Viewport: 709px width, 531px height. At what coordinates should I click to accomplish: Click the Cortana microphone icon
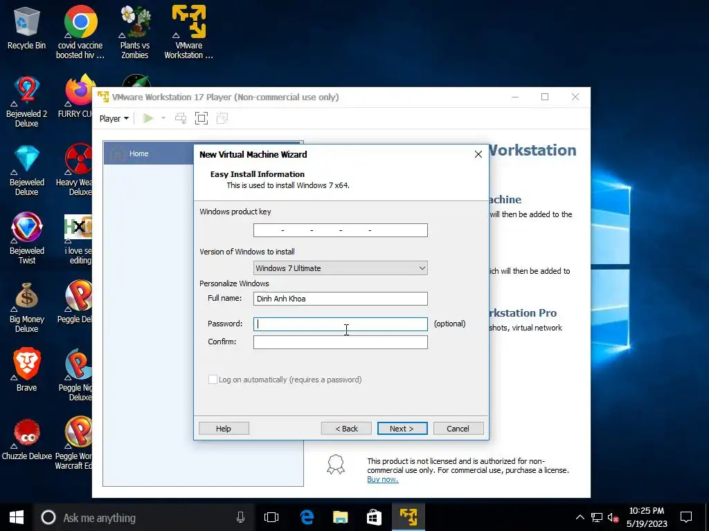tap(240, 517)
